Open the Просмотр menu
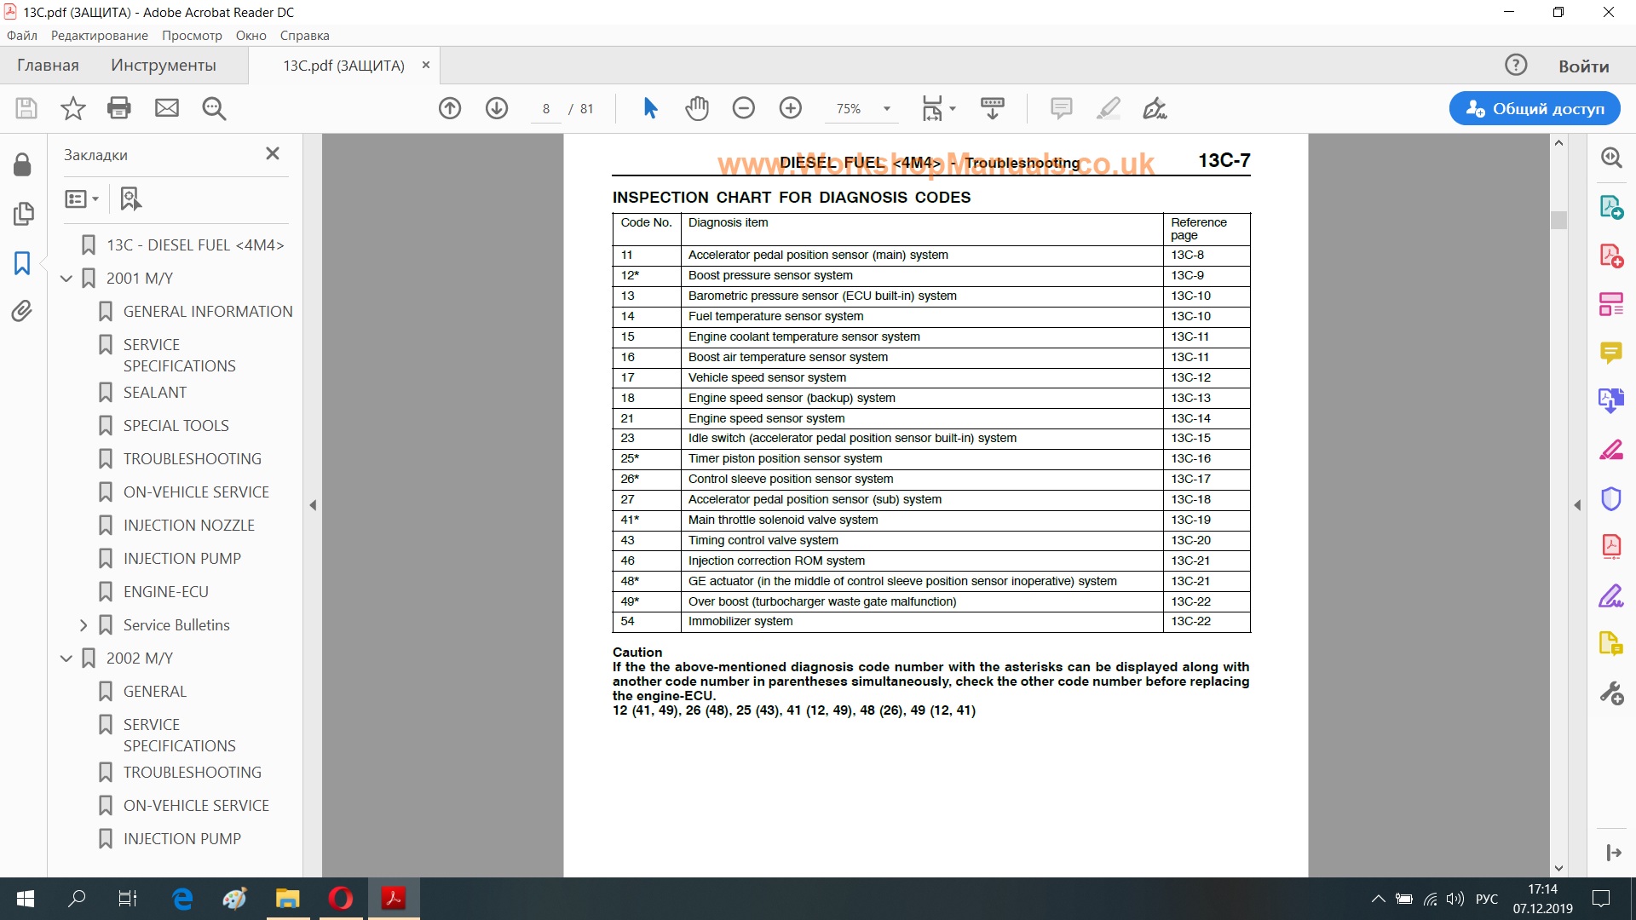 (192, 36)
